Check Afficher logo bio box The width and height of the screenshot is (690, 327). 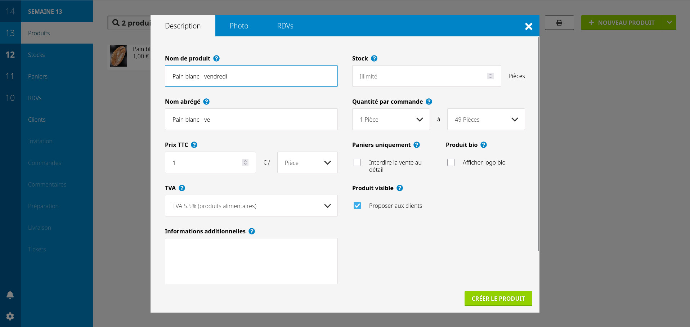[x=451, y=162]
